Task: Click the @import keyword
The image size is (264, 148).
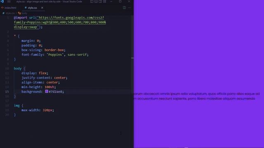Action: pos(20,18)
